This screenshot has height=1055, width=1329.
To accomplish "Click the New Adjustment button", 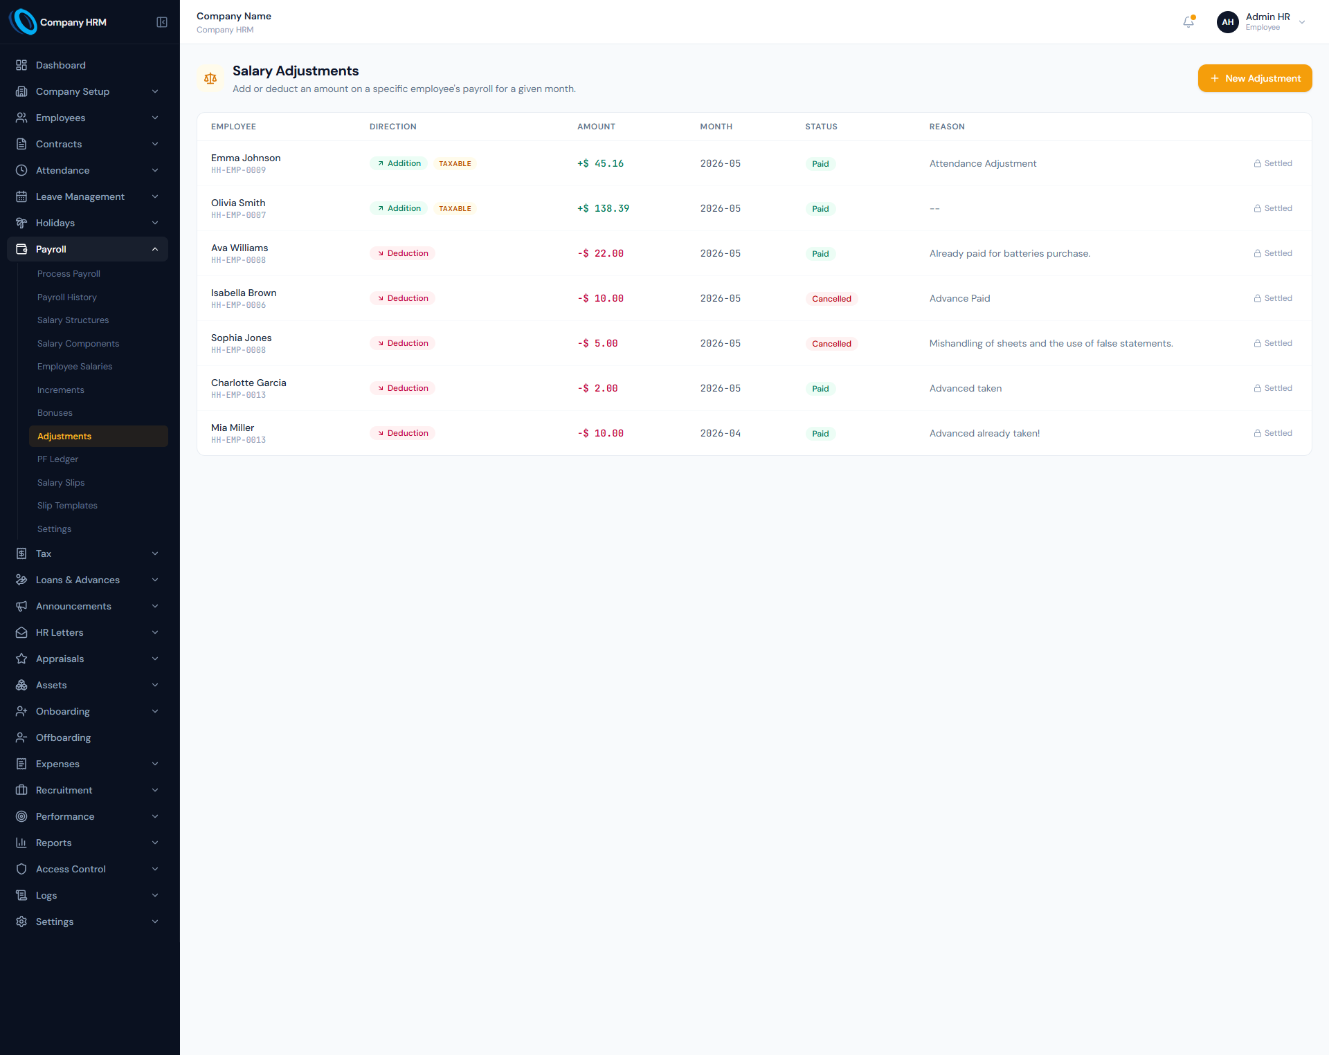I will 1255,78.
